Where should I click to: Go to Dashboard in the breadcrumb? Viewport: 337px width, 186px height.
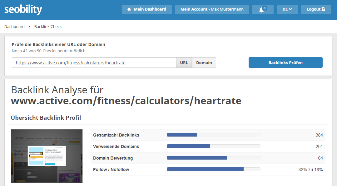tap(14, 26)
